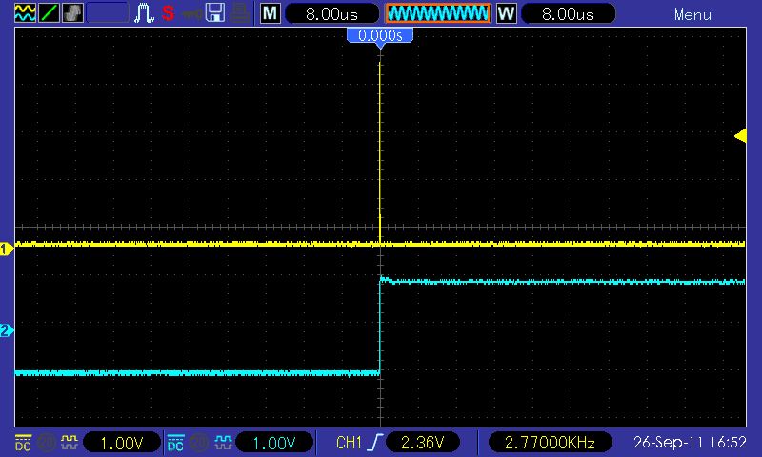Open the CH2 1.00V vertical scale field
The image size is (762, 457).
[x=274, y=443]
